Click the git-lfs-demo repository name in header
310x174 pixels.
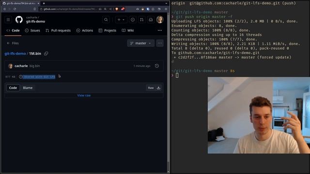[x=35, y=21]
